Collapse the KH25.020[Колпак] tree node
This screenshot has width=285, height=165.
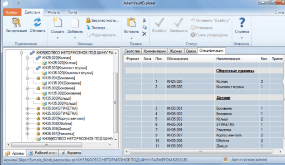pyautogui.click(x=27, y=58)
